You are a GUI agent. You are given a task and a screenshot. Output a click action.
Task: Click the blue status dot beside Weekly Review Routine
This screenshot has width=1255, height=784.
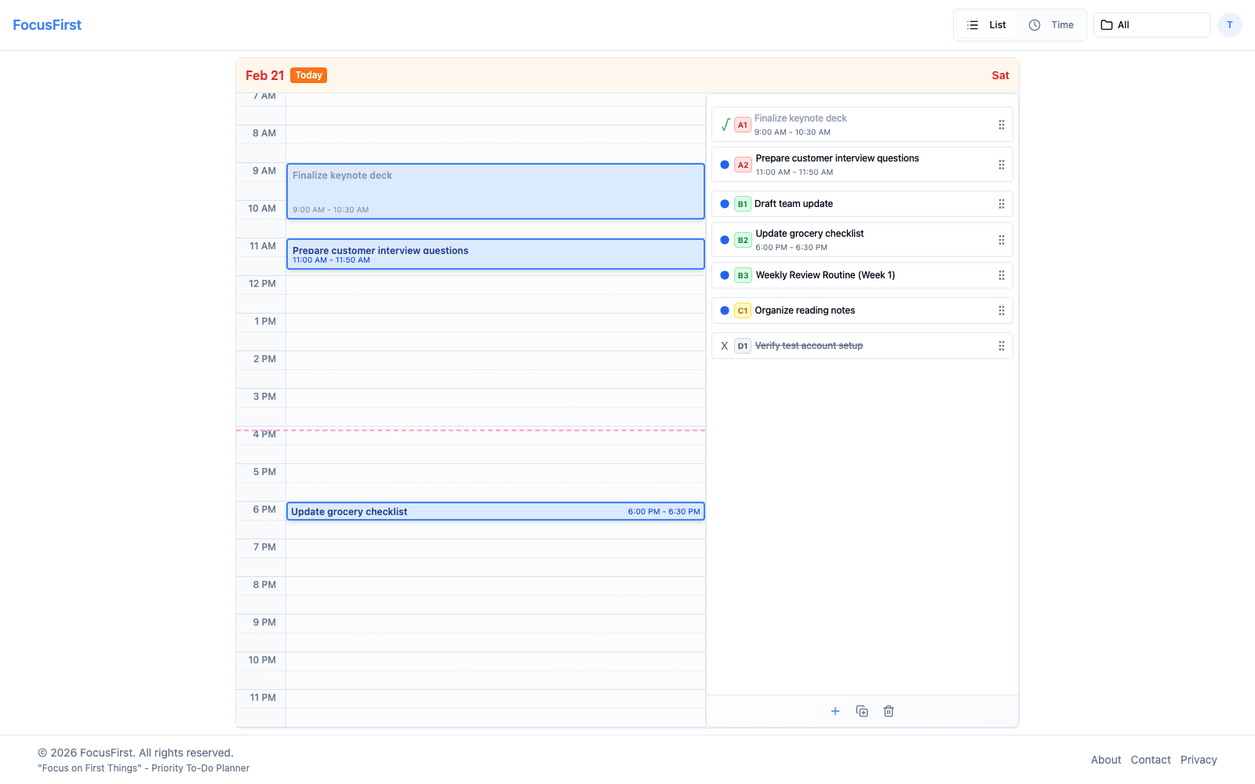[725, 275]
